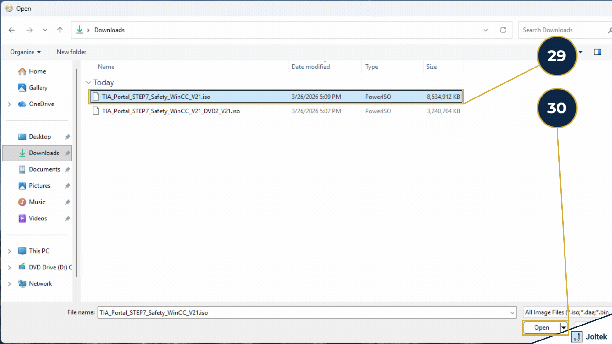Select the OneDrive icon in the sidebar
Screen dimensions: 612x344
(22, 104)
